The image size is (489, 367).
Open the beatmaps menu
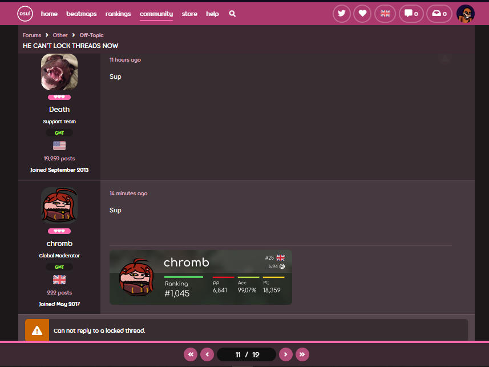pyautogui.click(x=82, y=14)
